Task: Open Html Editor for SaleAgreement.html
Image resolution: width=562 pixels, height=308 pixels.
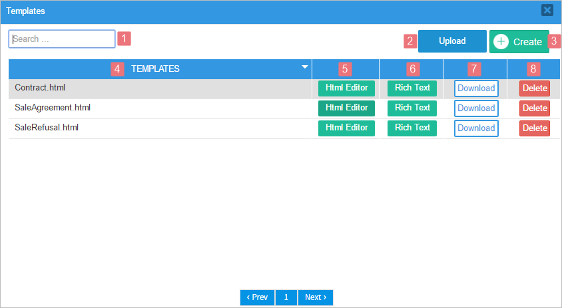Action: (x=346, y=108)
